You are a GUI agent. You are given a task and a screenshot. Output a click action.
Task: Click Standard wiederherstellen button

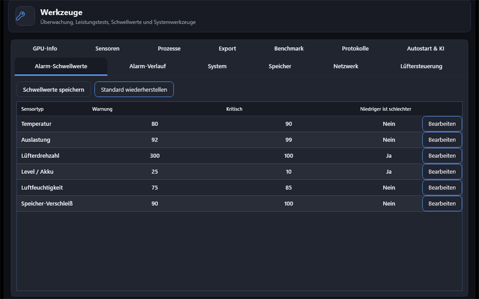point(134,89)
